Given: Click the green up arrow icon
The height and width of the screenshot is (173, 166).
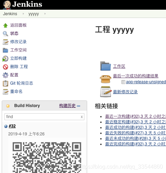Looking at the screenshot, I should pyautogui.click(x=6, y=25).
